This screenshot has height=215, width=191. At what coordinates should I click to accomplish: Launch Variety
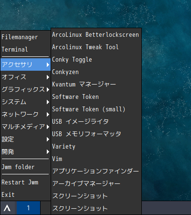[96, 147]
